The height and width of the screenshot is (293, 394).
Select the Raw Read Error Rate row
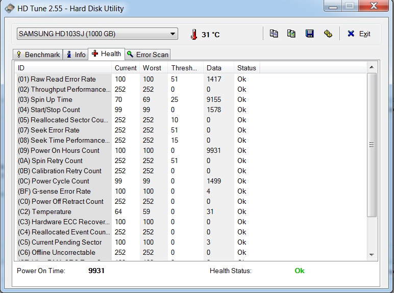point(63,79)
